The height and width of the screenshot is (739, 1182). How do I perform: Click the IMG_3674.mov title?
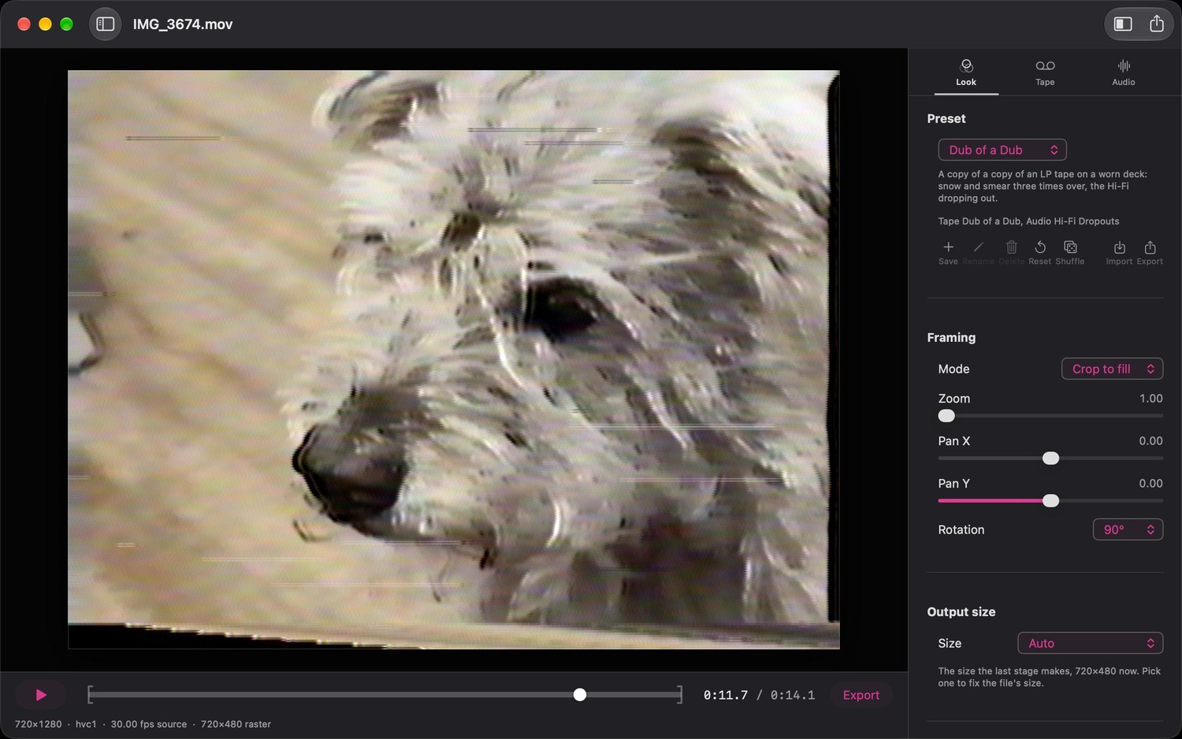pos(183,24)
